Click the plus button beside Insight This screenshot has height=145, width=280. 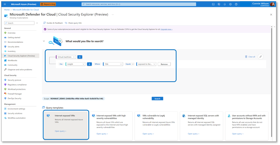[89, 64]
